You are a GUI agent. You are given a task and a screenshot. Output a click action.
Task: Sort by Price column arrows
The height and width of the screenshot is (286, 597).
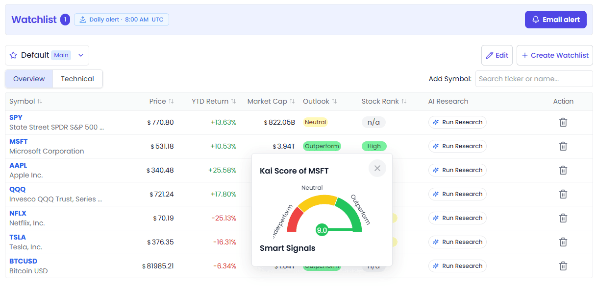coord(171,101)
